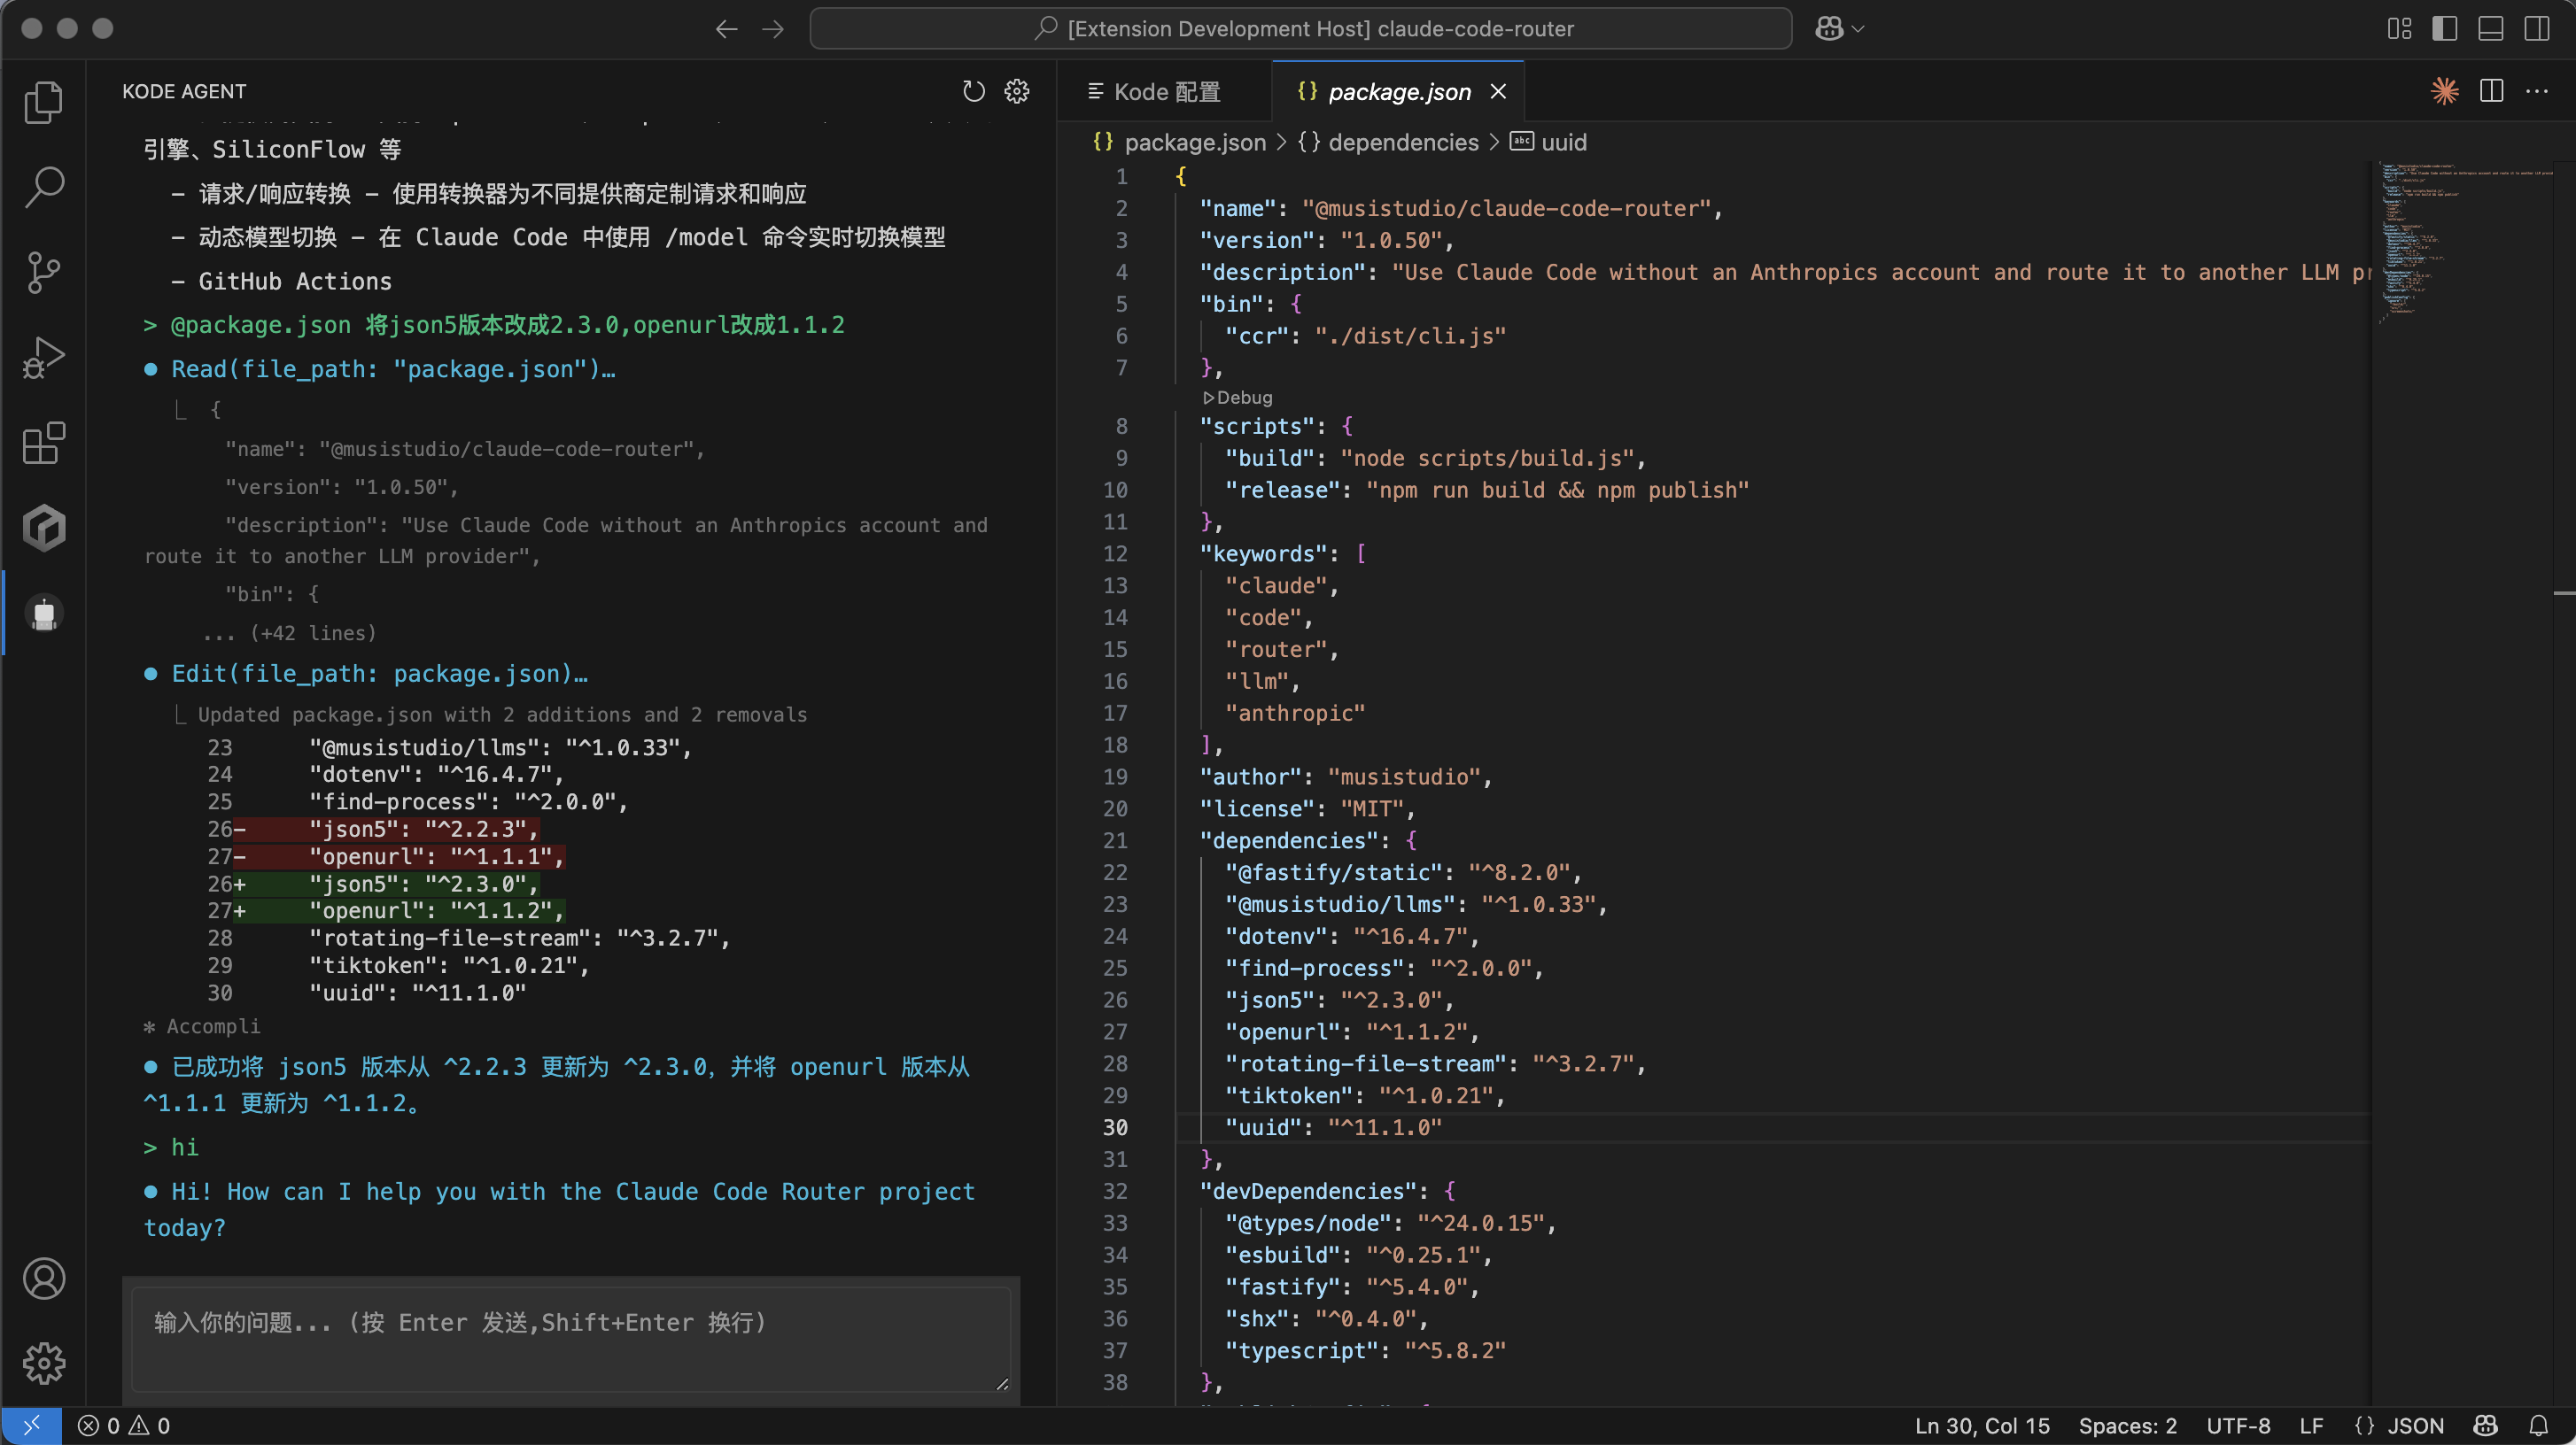The width and height of the screenshot is (2576, 1445).
Task: Open the Source Control view
Action: point(43,272)
